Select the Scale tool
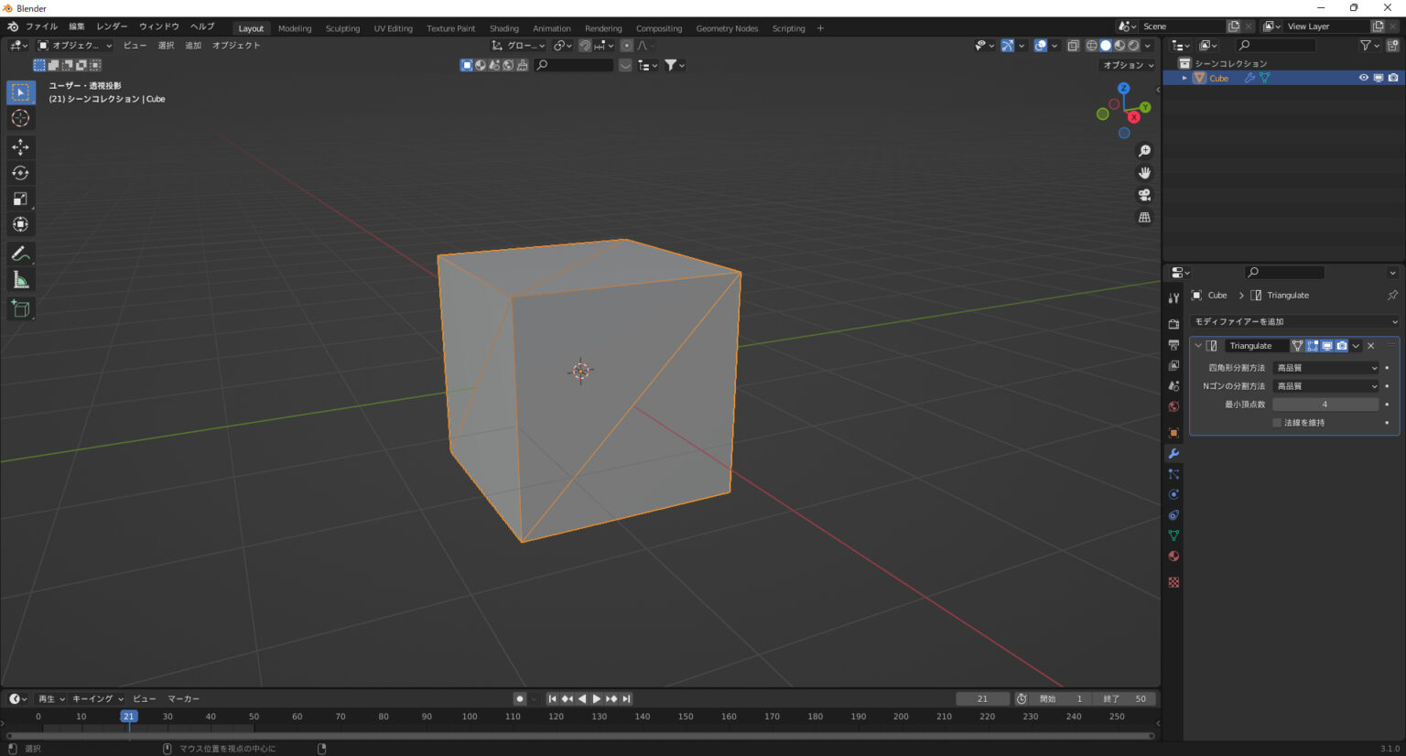 pos(19,198)
